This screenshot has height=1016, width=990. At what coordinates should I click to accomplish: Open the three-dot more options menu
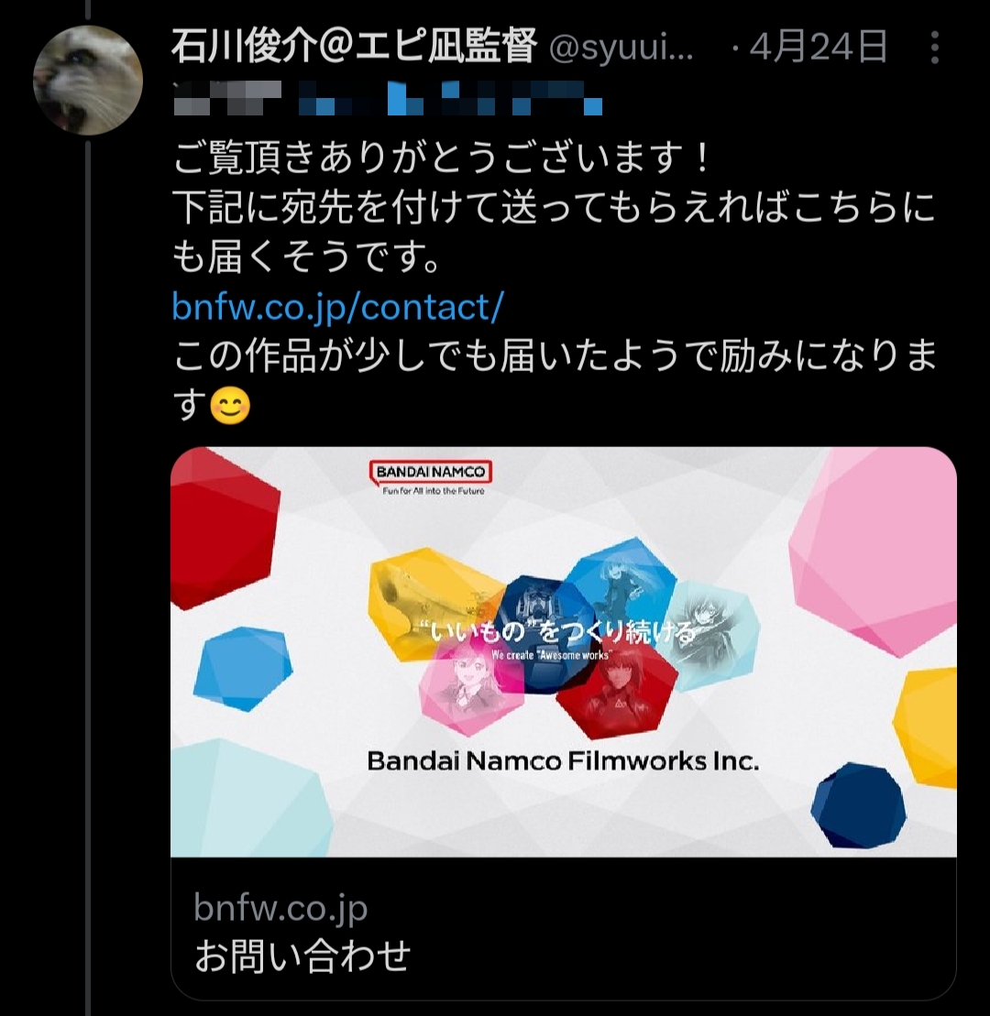pyautogui.click(x=934, y=48)
